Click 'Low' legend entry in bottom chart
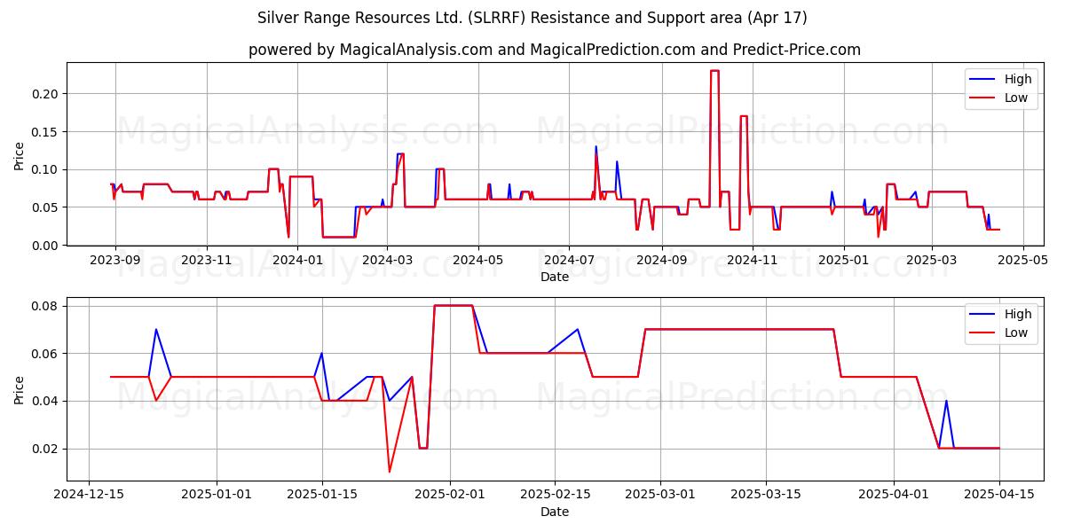 1016,332
